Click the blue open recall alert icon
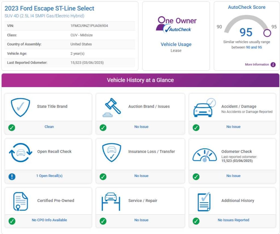280x234 pixels. (x=12, y=177)
